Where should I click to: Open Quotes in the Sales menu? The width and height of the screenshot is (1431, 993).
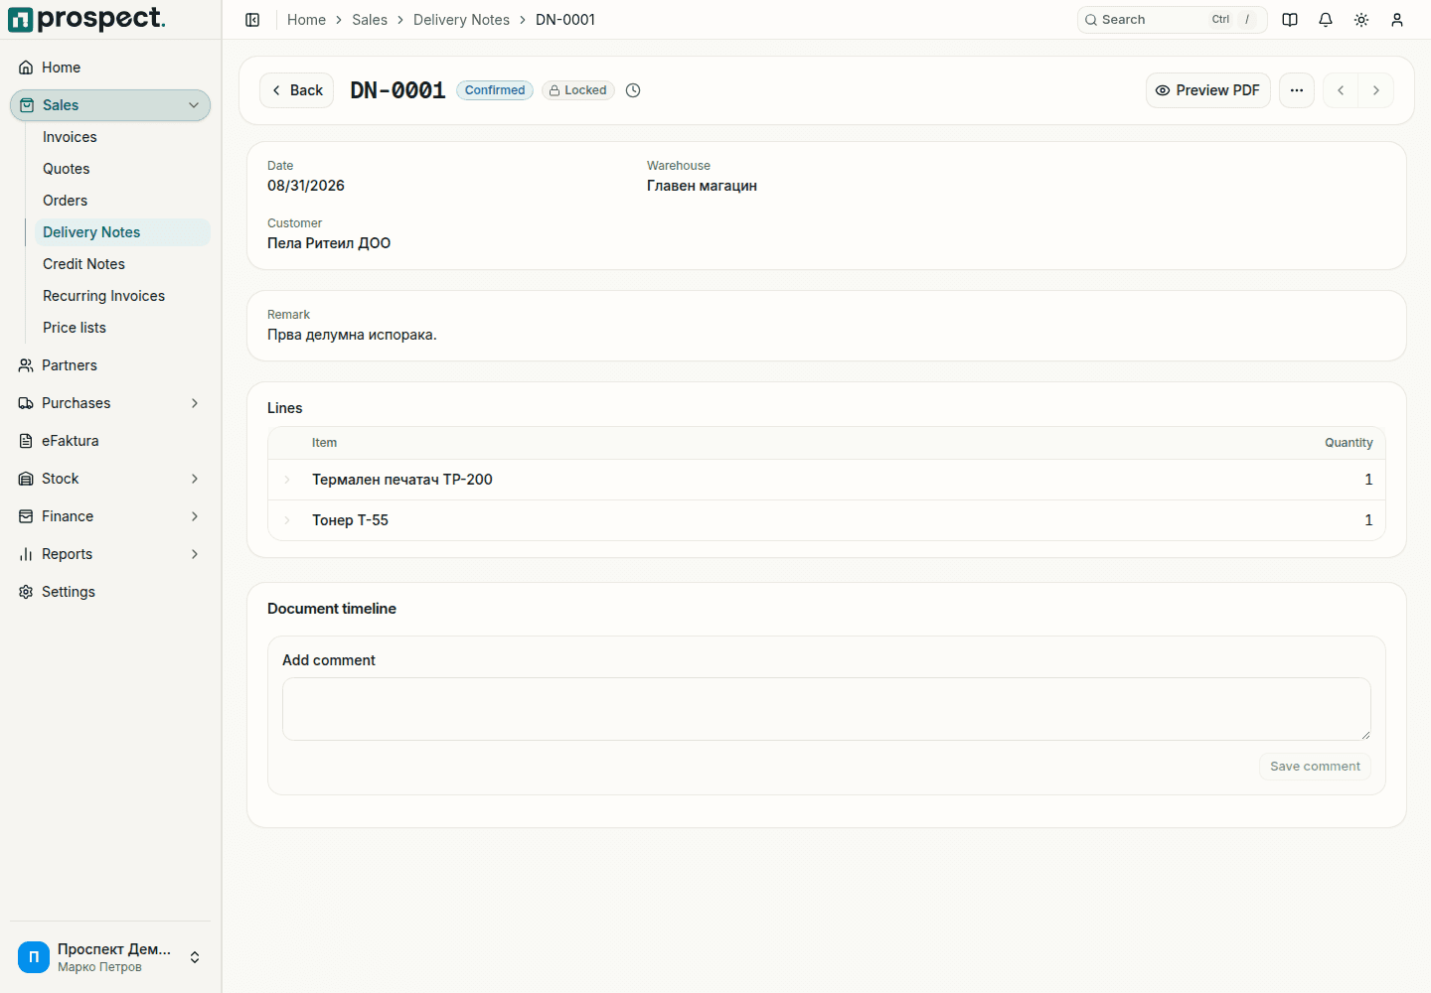click(x=122, y=169)
